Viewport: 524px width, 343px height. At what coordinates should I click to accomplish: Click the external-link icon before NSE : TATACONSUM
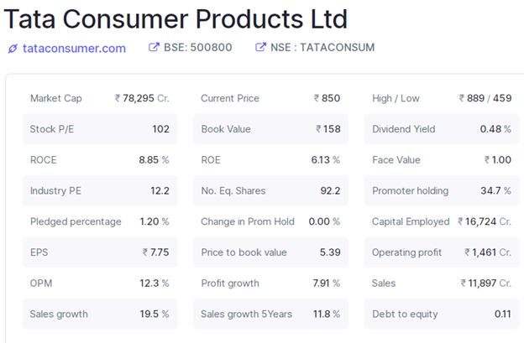[260, 48]
